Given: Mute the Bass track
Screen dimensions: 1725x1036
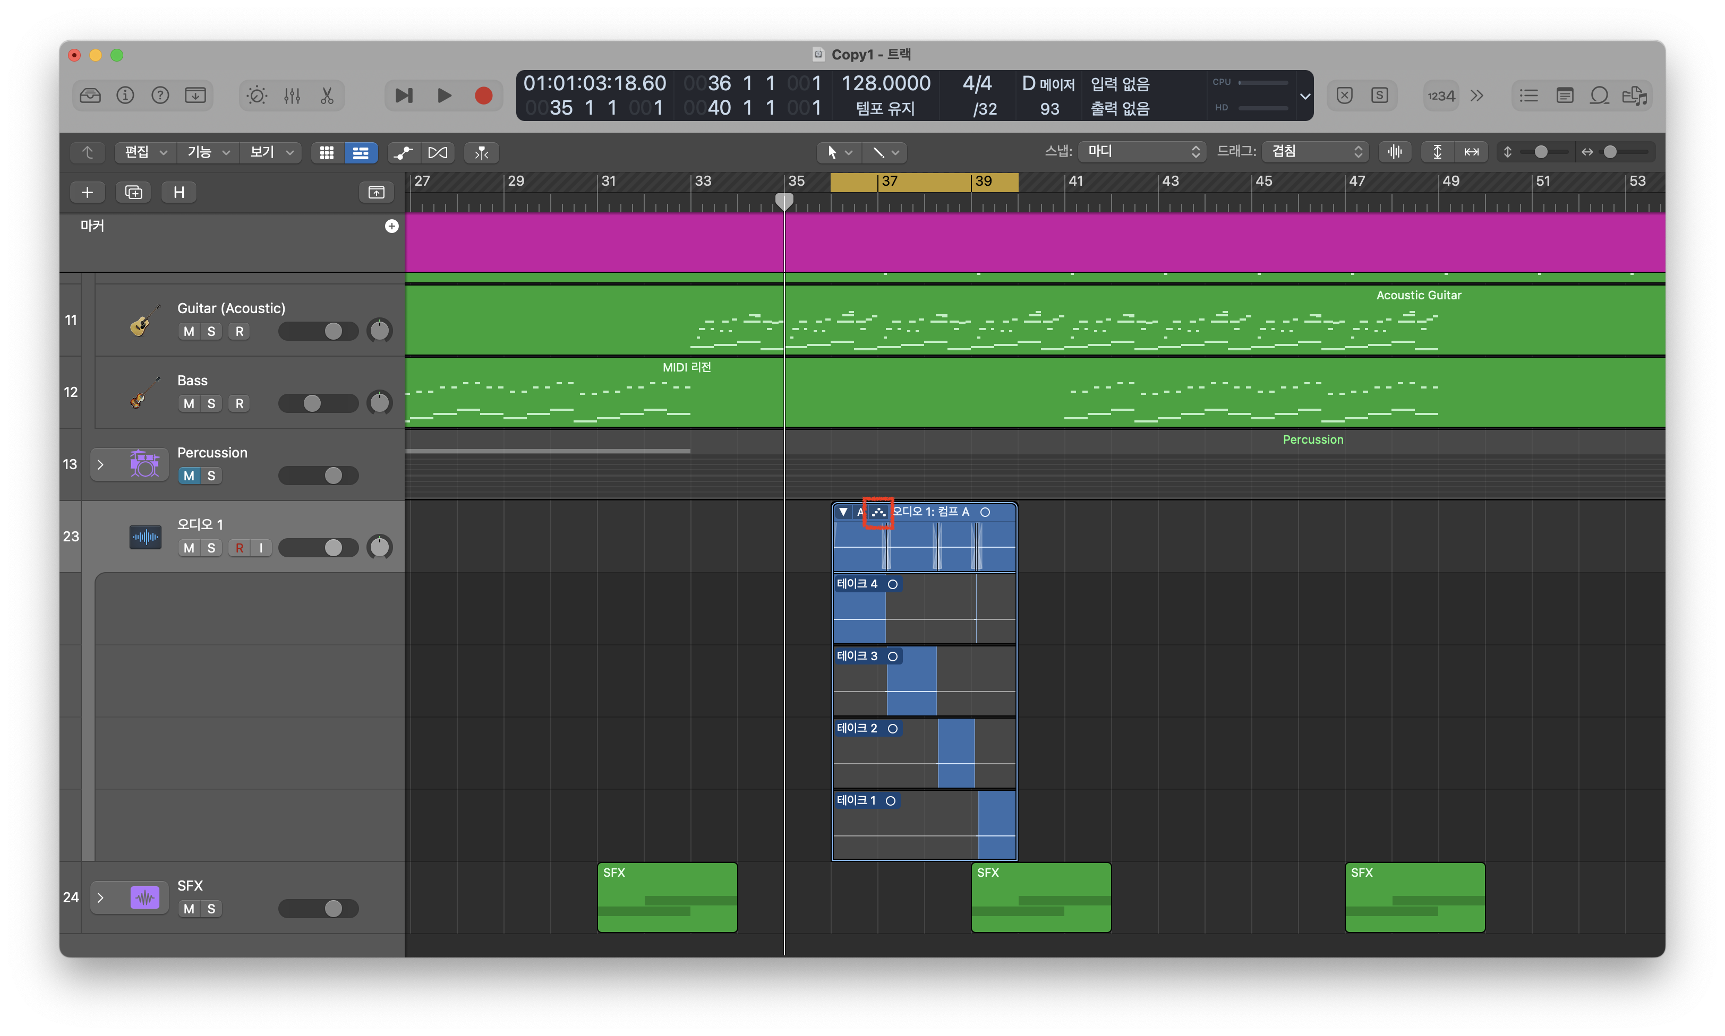Looking at the screenshot, I should (x=189, y=403).
